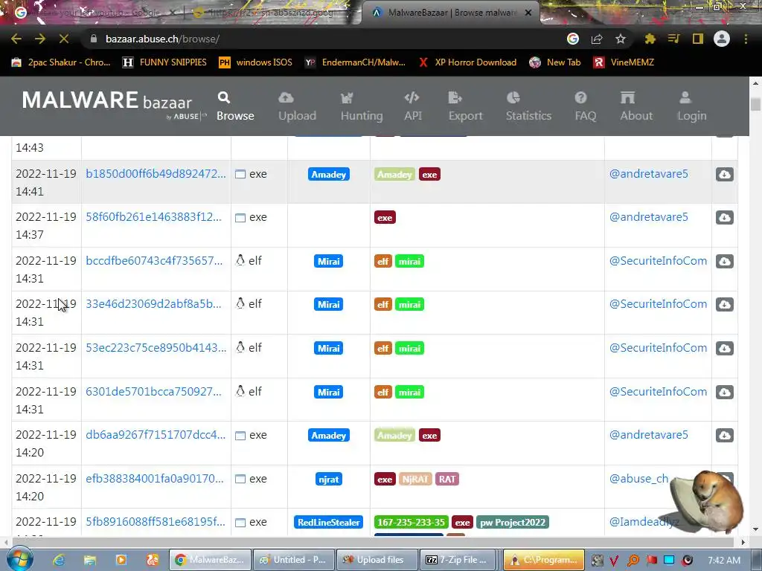Open 7-Zip File Manager taskbar button
The width and height of the screenshot is (762, 571).
pos(459,560)
